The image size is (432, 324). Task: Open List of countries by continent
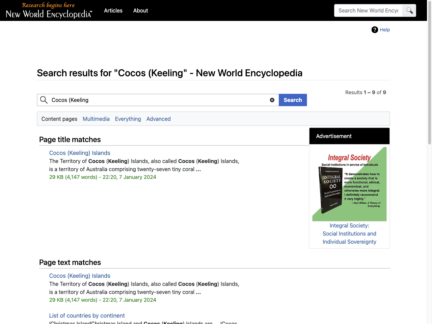(87, 316)
